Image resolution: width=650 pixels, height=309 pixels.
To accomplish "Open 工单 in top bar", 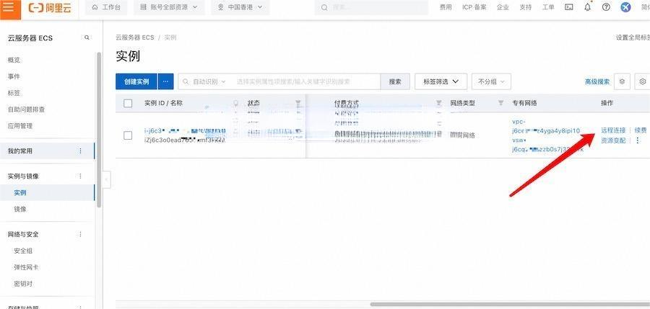I will point(548,7).
